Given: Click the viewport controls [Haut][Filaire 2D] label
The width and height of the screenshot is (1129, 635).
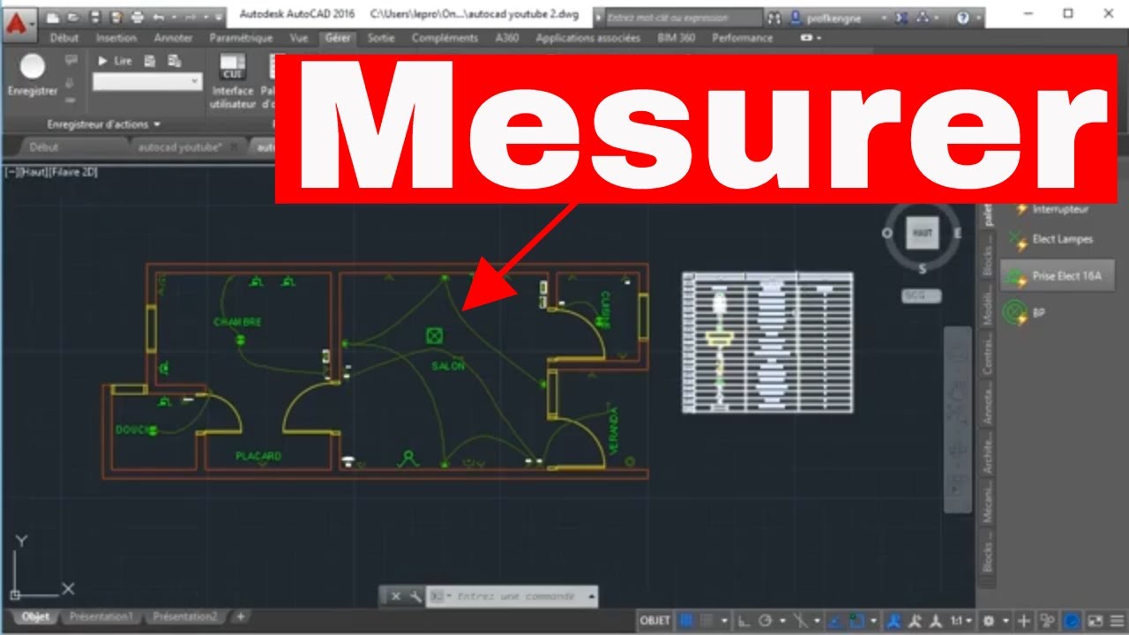Looking at the screenshot, I should pyautogui.click(x=50, y=172).
